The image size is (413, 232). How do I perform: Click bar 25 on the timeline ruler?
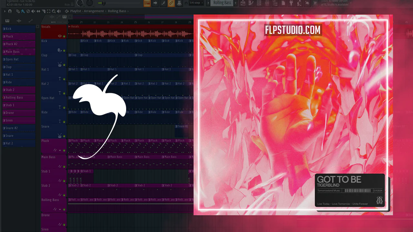click(x=136, y=22)
